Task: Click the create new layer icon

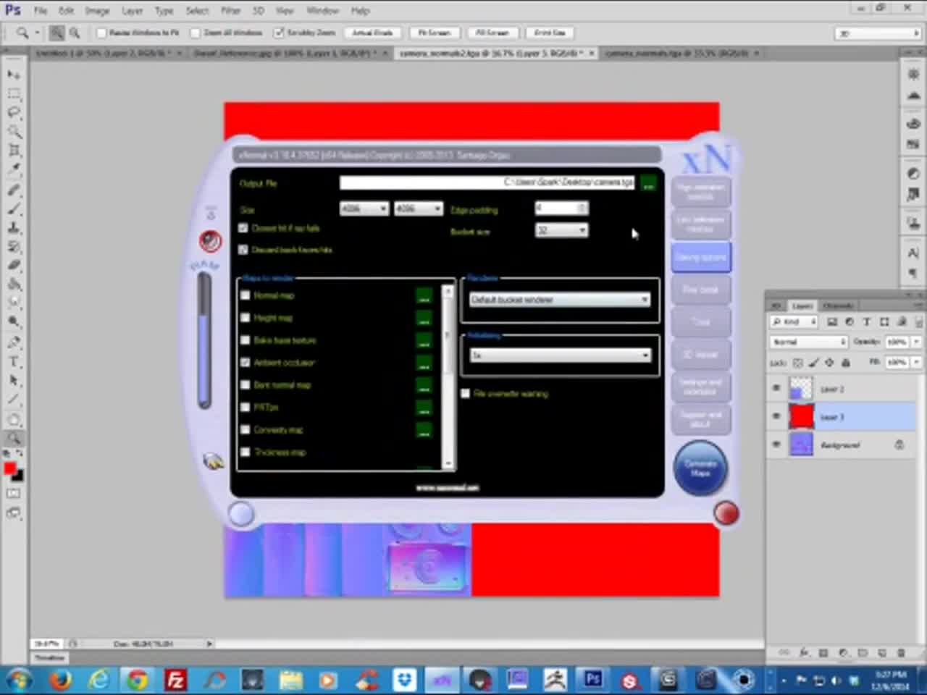Action: pos(882,652)
